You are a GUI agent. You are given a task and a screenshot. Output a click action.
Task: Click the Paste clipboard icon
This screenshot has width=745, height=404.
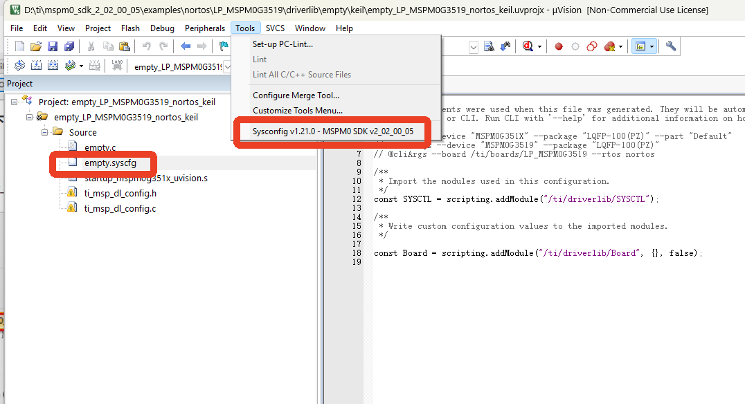pyautogui.click(x=125, y=46)
